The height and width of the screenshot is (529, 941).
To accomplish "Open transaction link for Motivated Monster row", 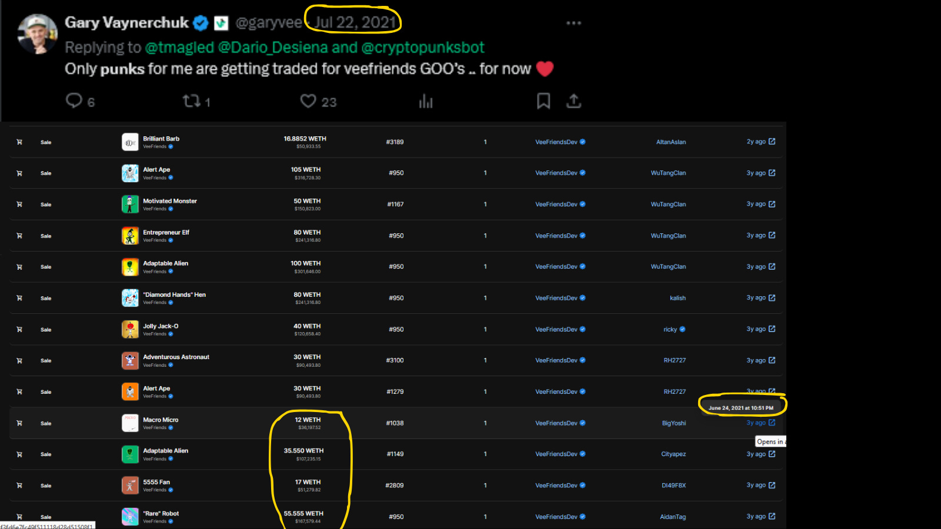I will [772, 204].
